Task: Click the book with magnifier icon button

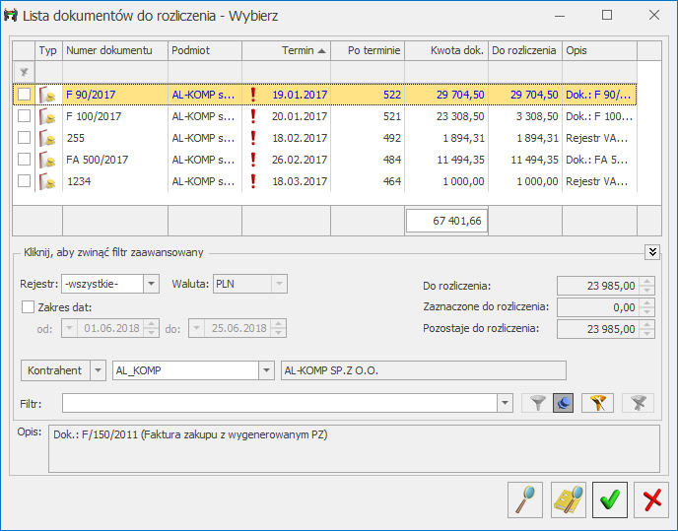Action: (x=569, y=499)
